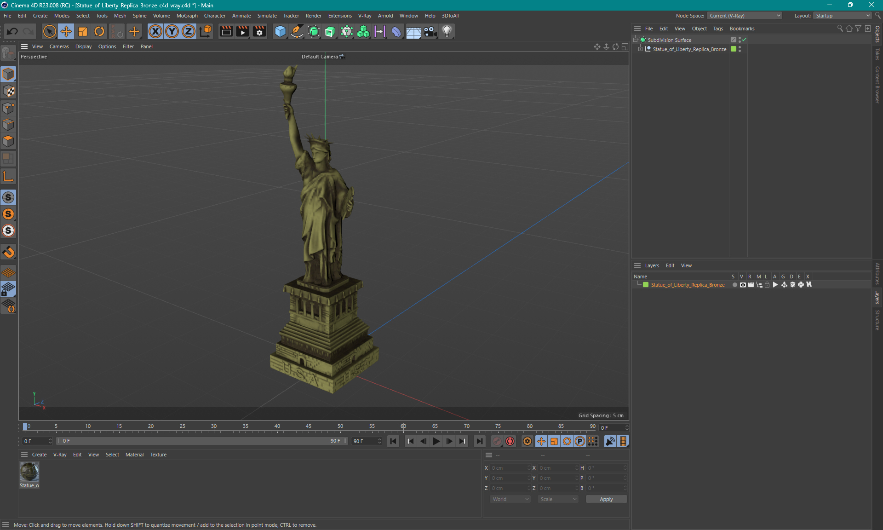This screenshot has height=530, width=883.
Task: Toggle Locked Workplane icon
Action: tap(8, 289)
